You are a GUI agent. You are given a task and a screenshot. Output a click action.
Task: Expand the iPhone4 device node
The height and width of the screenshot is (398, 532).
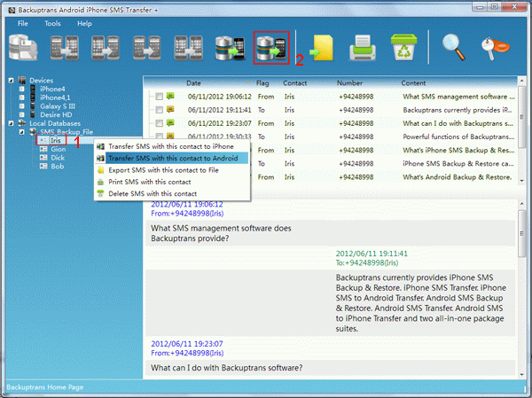[21, 89]
